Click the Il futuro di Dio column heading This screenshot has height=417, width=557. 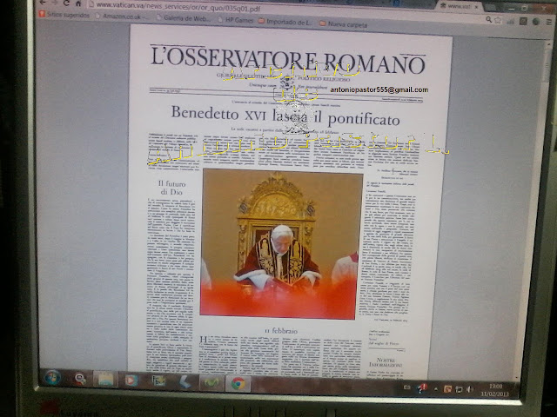(x=171, y=188)
